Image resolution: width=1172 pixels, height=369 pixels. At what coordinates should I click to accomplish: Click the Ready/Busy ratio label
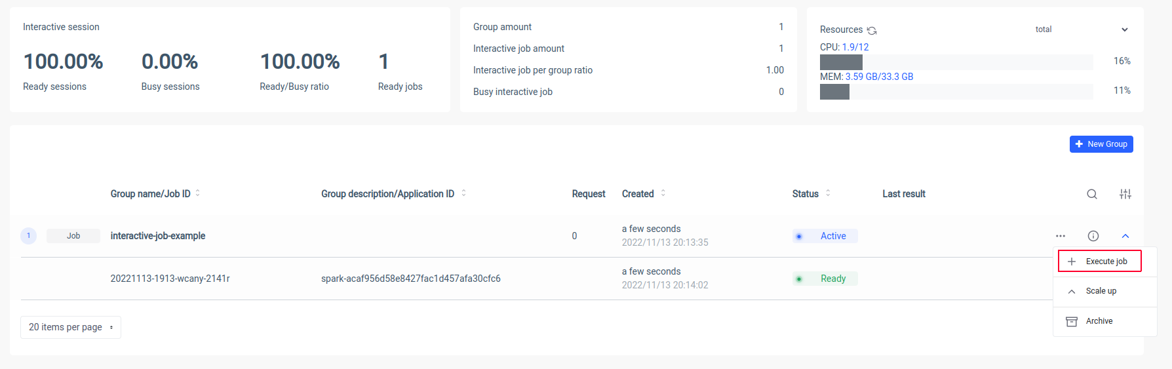click(x=294, y=87)
